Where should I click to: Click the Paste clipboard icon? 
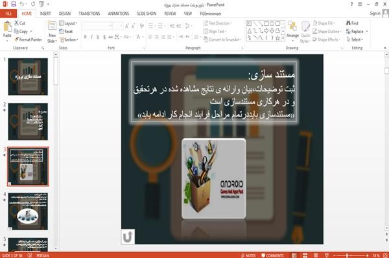7,27
